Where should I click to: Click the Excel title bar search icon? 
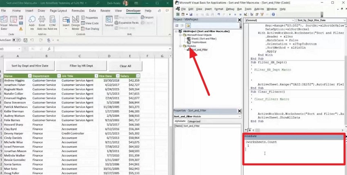(98, 3)
